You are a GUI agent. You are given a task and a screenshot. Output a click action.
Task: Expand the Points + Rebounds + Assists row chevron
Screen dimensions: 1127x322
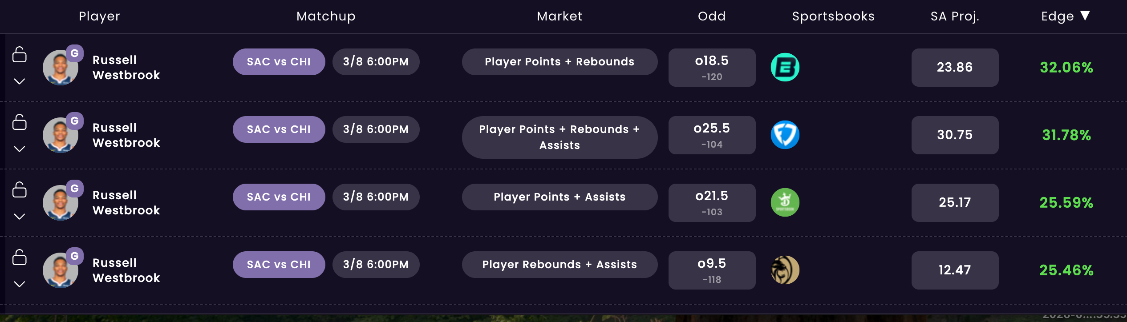[20, 149]
